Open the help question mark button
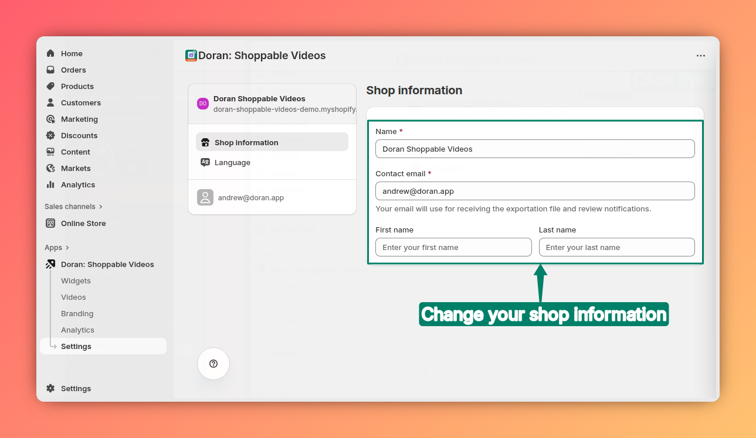Image resolution: width=756 pixels, height=438 pixels. click(x=213, y=364)
